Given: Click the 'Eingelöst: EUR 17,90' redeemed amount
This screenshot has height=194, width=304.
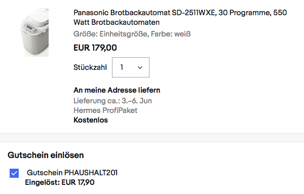Looking at the screenshot, I should (x=60, y=182).
